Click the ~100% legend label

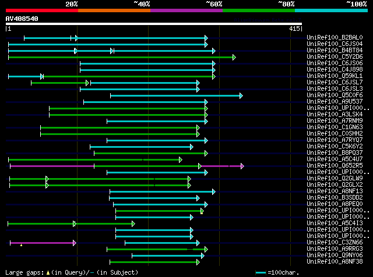tap(357, 4)
